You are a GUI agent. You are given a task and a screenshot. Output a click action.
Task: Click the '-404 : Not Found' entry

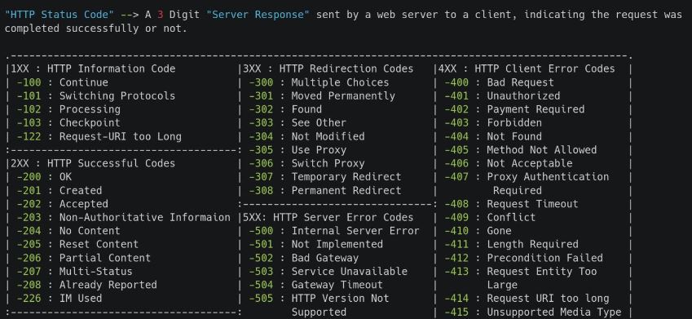(493, 136)
